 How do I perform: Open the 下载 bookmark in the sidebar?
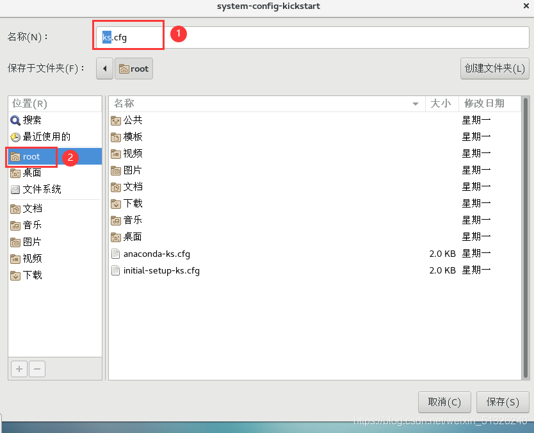pos(55,275)
